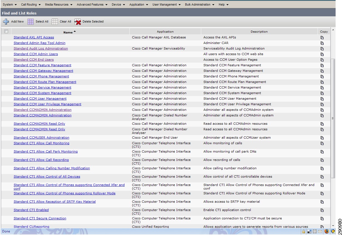Open Standard Audit Log Administration link
Screen dimensions: 342x235
click(x=41, y=48)
